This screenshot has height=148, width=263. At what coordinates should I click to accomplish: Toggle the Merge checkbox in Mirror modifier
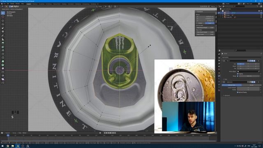click(238, 76)
